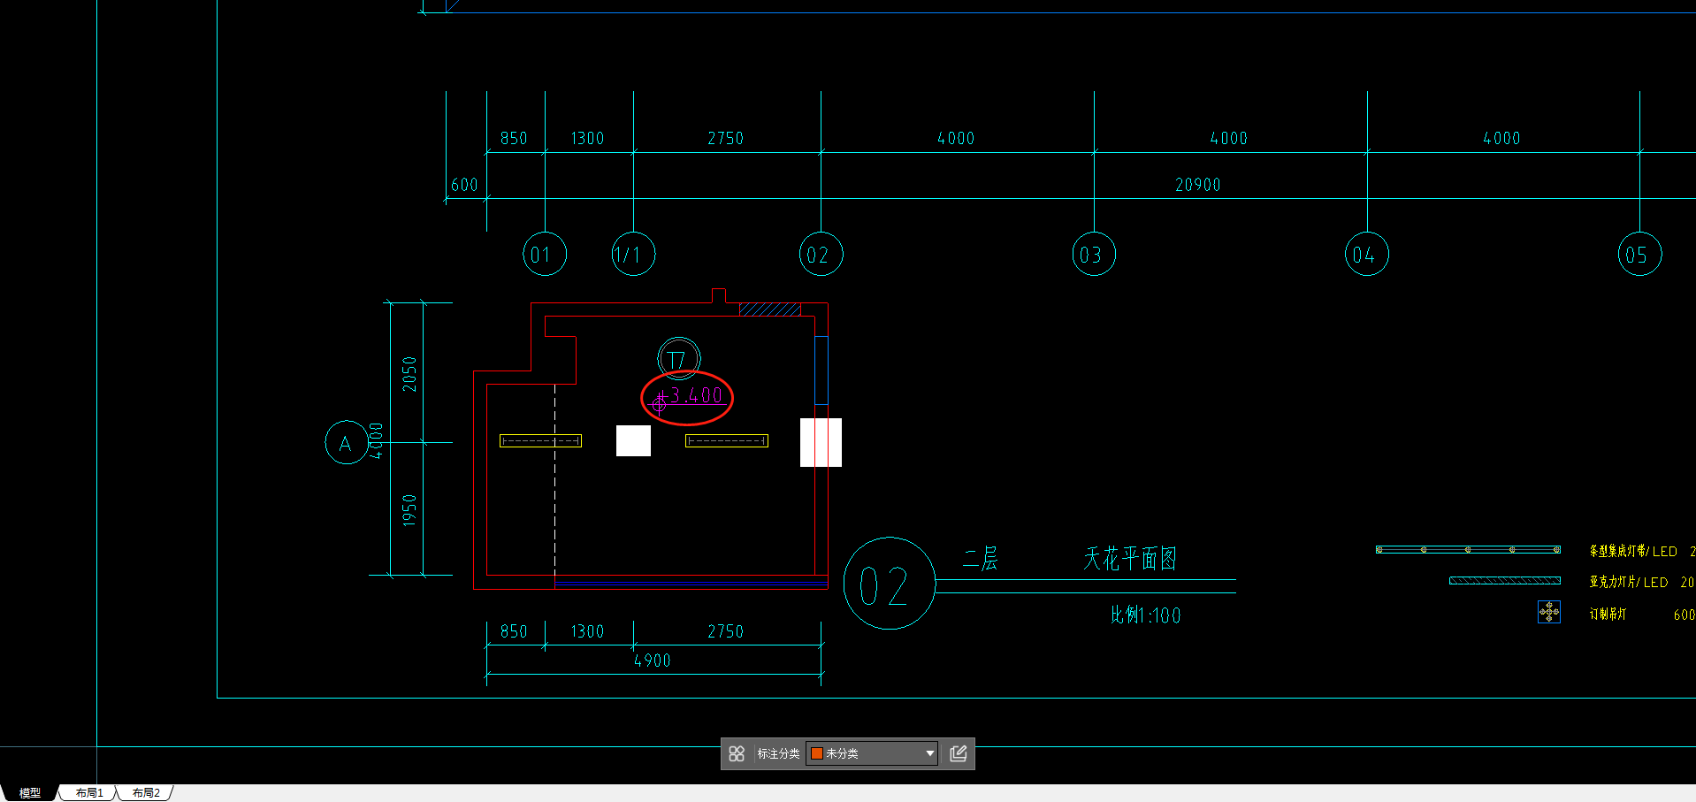Click grid bubble 05

click(x=1639, y=255)
